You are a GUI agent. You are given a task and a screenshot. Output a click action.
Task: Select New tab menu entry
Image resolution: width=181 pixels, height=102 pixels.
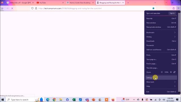161,18
